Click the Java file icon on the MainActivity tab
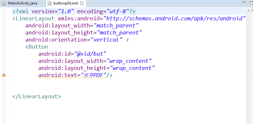The width and height of the screenshot is (253, 124). point(4,3)
